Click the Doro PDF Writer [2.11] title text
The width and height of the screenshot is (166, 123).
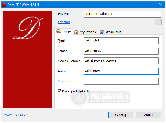[23, 5]
